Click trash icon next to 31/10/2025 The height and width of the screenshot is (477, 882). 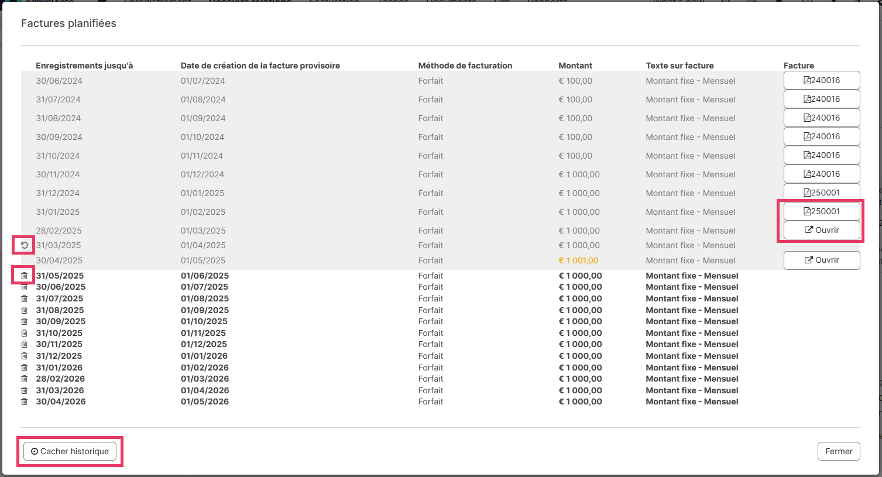point(25,333)
